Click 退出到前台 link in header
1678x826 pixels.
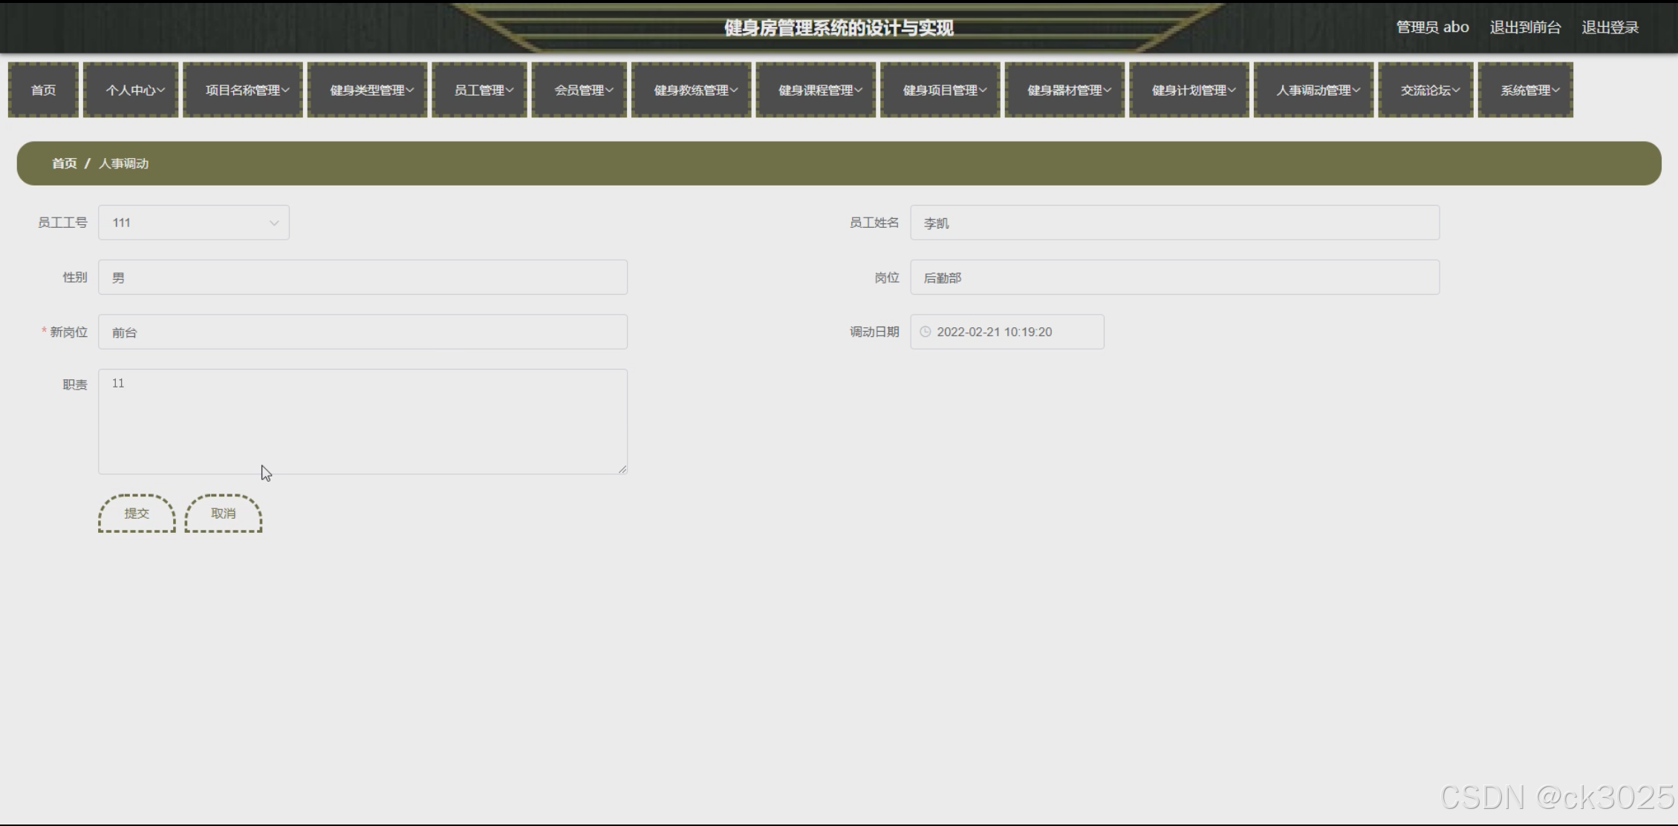(x=1525, y=27)
